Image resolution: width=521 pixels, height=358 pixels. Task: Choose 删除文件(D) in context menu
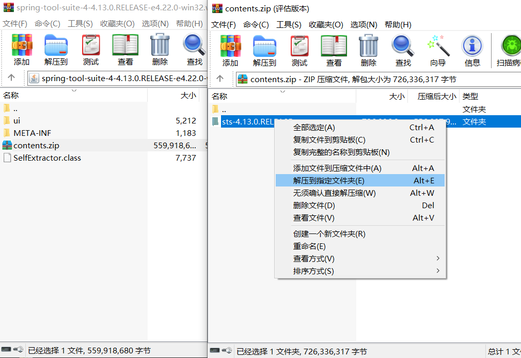(360, 206)
